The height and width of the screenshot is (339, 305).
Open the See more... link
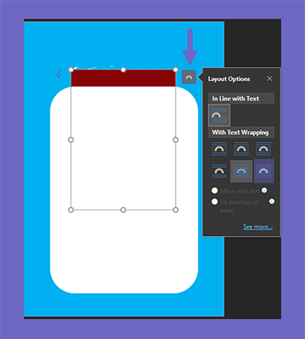point(258,226)
